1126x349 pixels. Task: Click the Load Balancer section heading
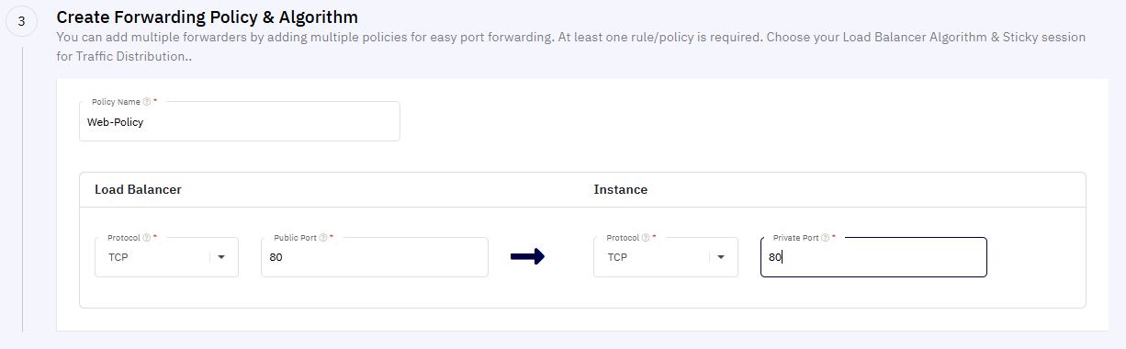138,189
